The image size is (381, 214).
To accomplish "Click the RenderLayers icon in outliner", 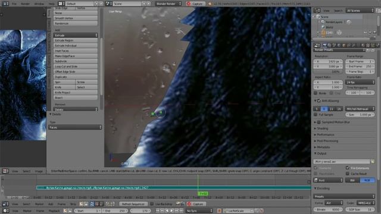I will click(323, 22).
